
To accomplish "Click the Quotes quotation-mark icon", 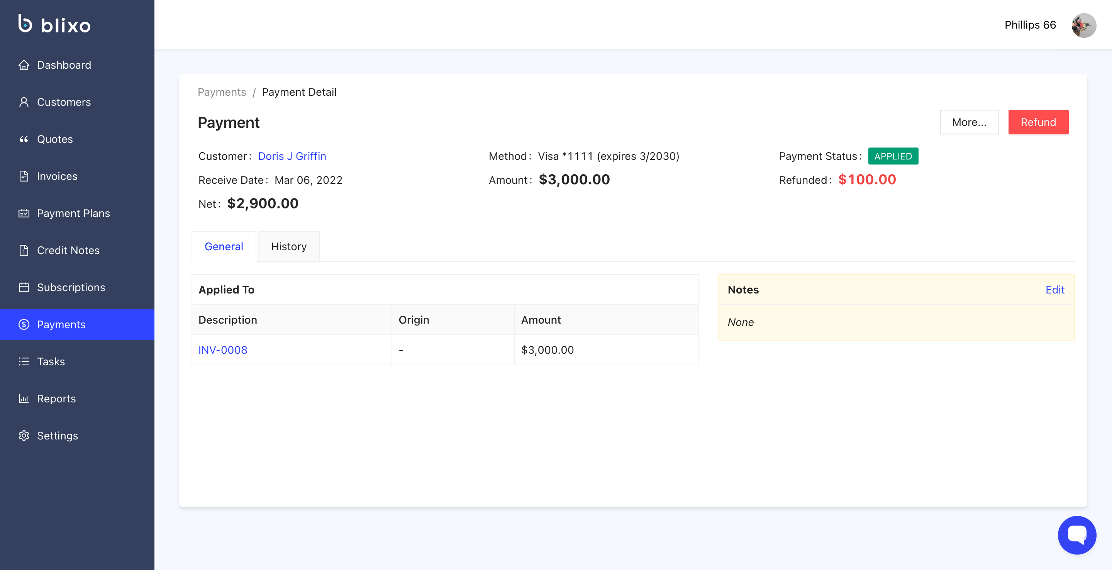I will [x=24, y=139].
